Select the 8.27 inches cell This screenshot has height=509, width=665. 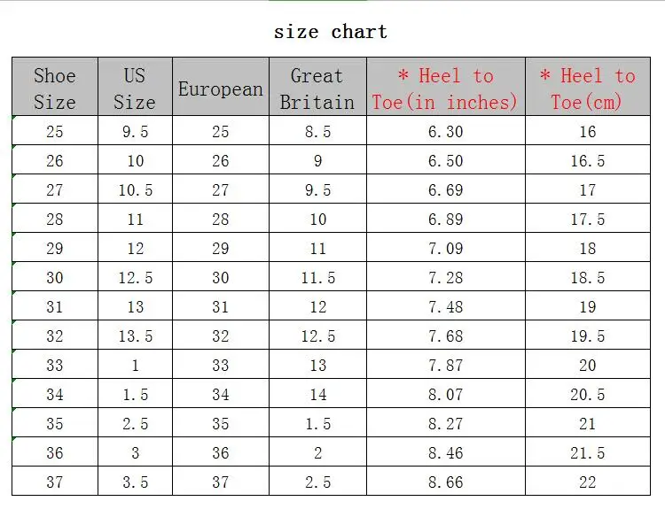tap(446, 423)
